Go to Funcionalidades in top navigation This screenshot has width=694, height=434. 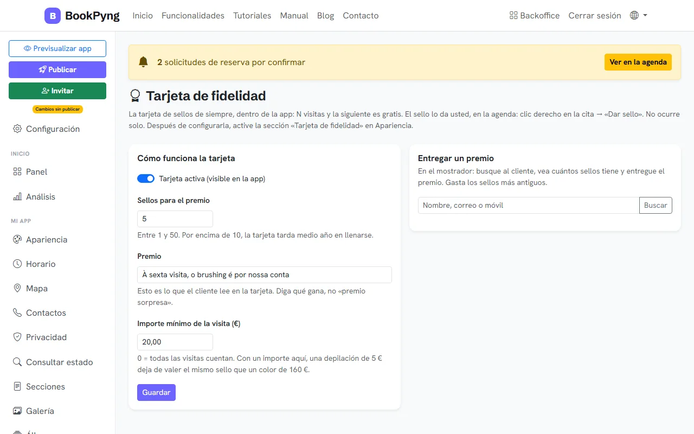[x=193, y=16]
